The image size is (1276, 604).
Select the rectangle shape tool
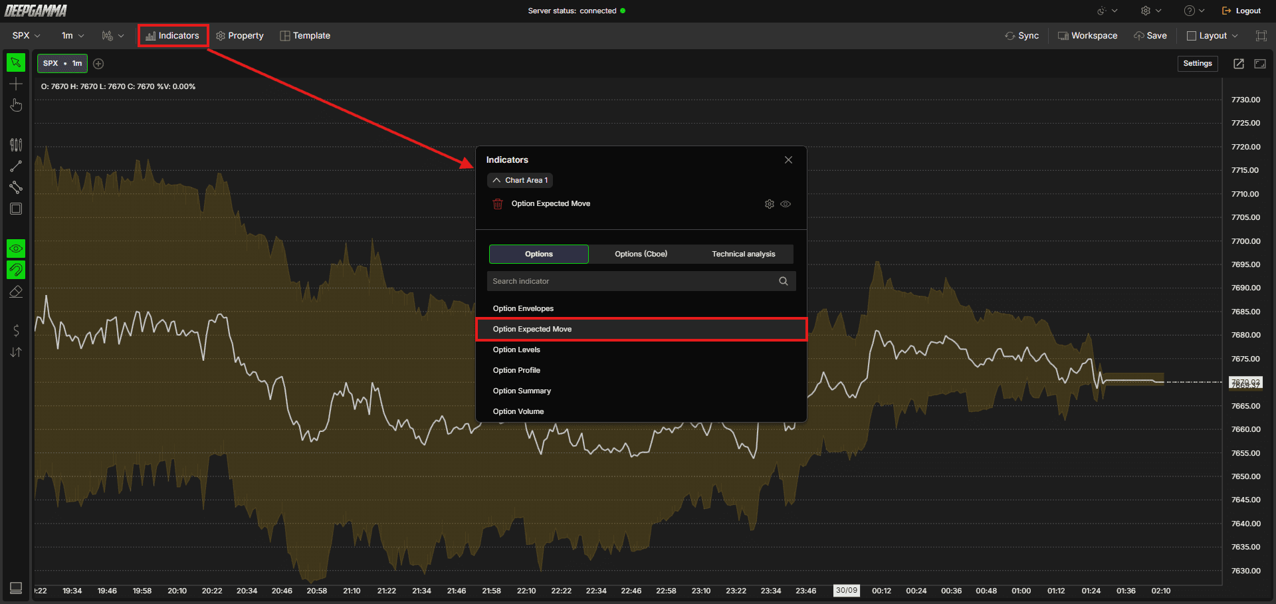click(16, 209)
